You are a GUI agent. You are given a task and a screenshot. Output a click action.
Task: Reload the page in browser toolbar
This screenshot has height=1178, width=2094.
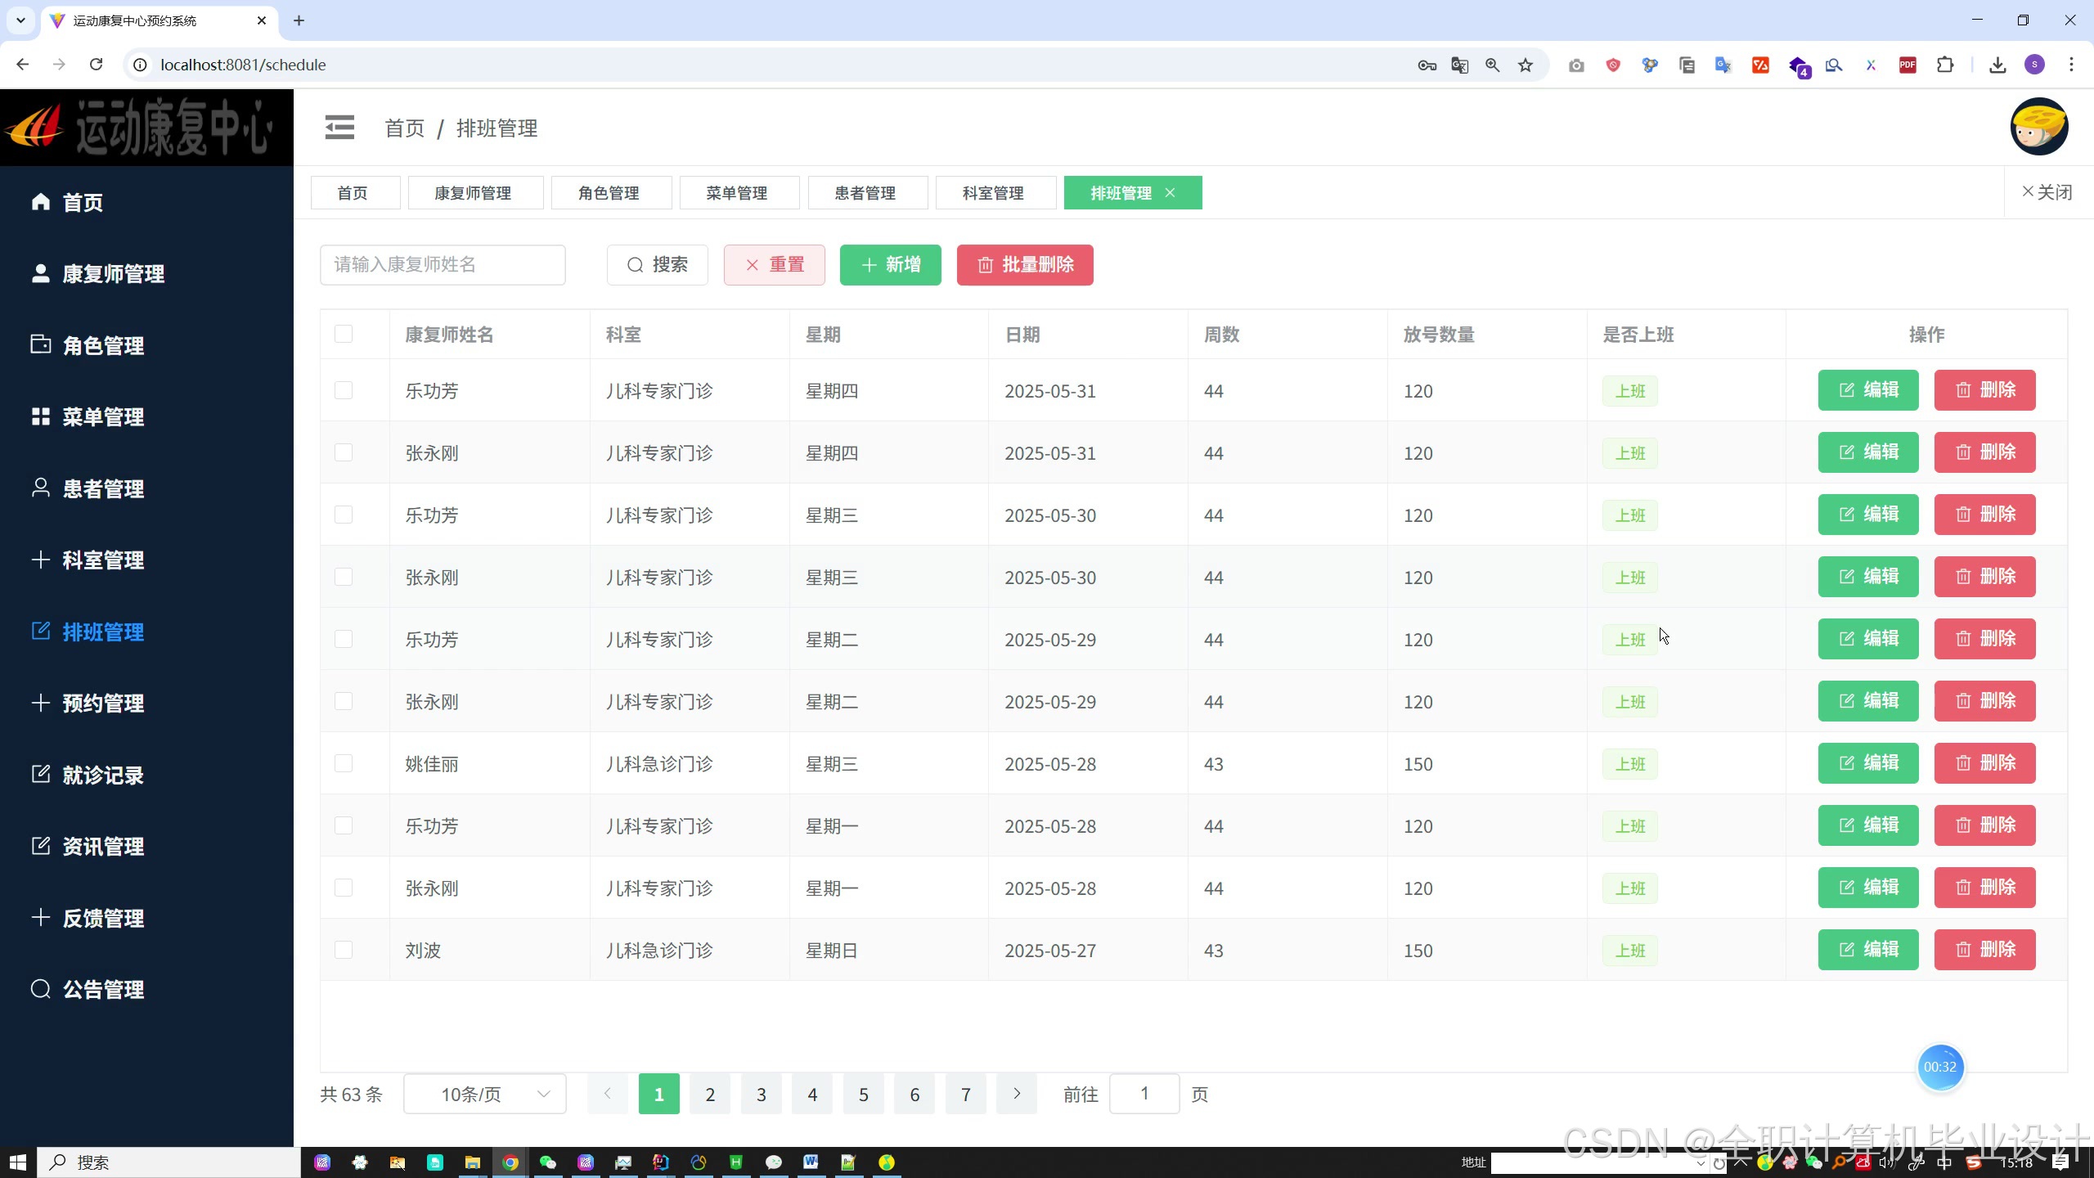(97, 65)
